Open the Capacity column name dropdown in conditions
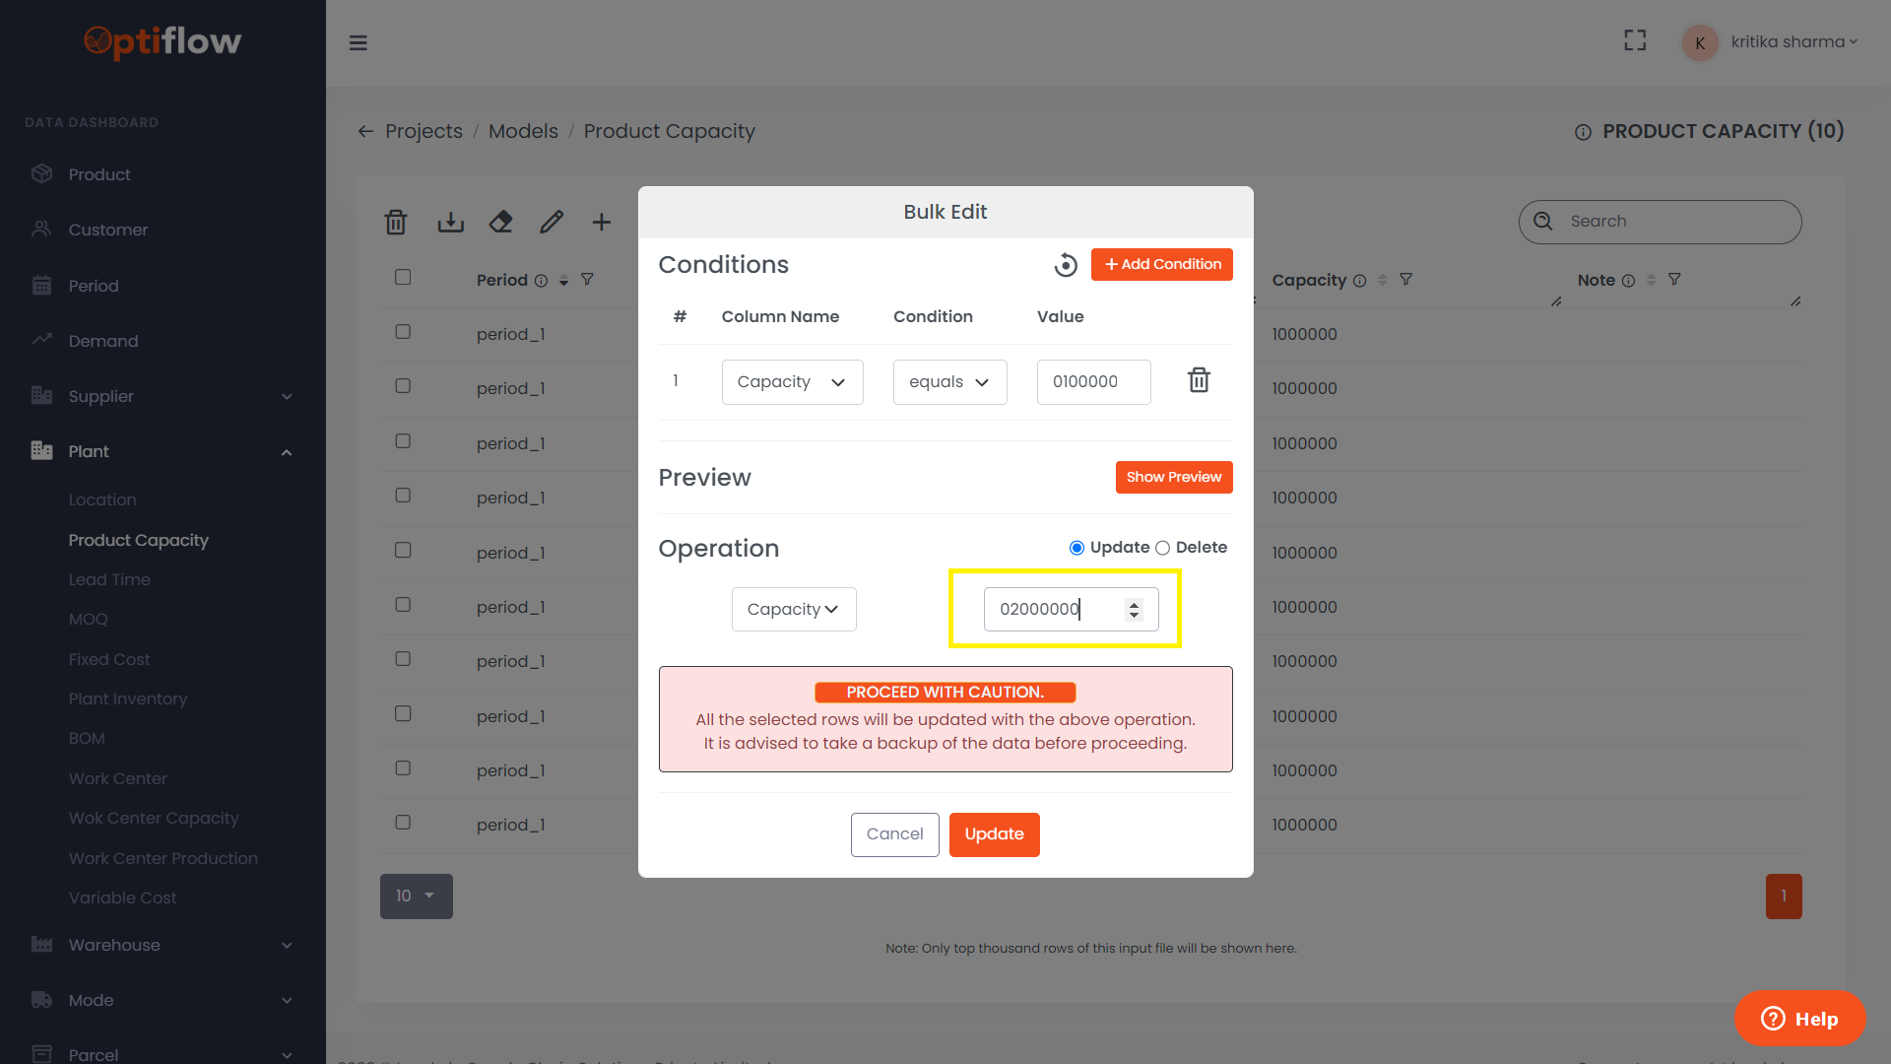 click(x=792, y=382)
